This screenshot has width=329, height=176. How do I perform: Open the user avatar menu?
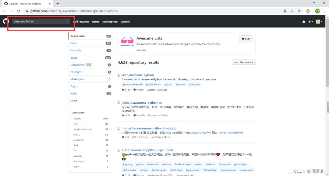pyautogui.click(x=319, y=22)
